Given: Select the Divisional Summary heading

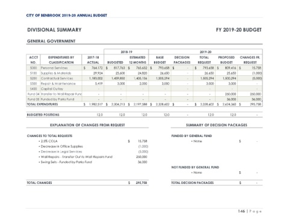Looking at the screenshot, I should click(54, 30).
